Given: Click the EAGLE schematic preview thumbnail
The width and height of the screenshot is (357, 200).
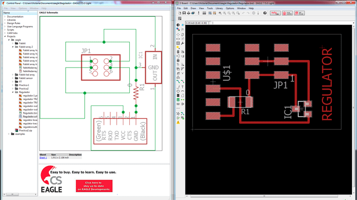Looking at the screenshot, I should (x=101, y=83).
